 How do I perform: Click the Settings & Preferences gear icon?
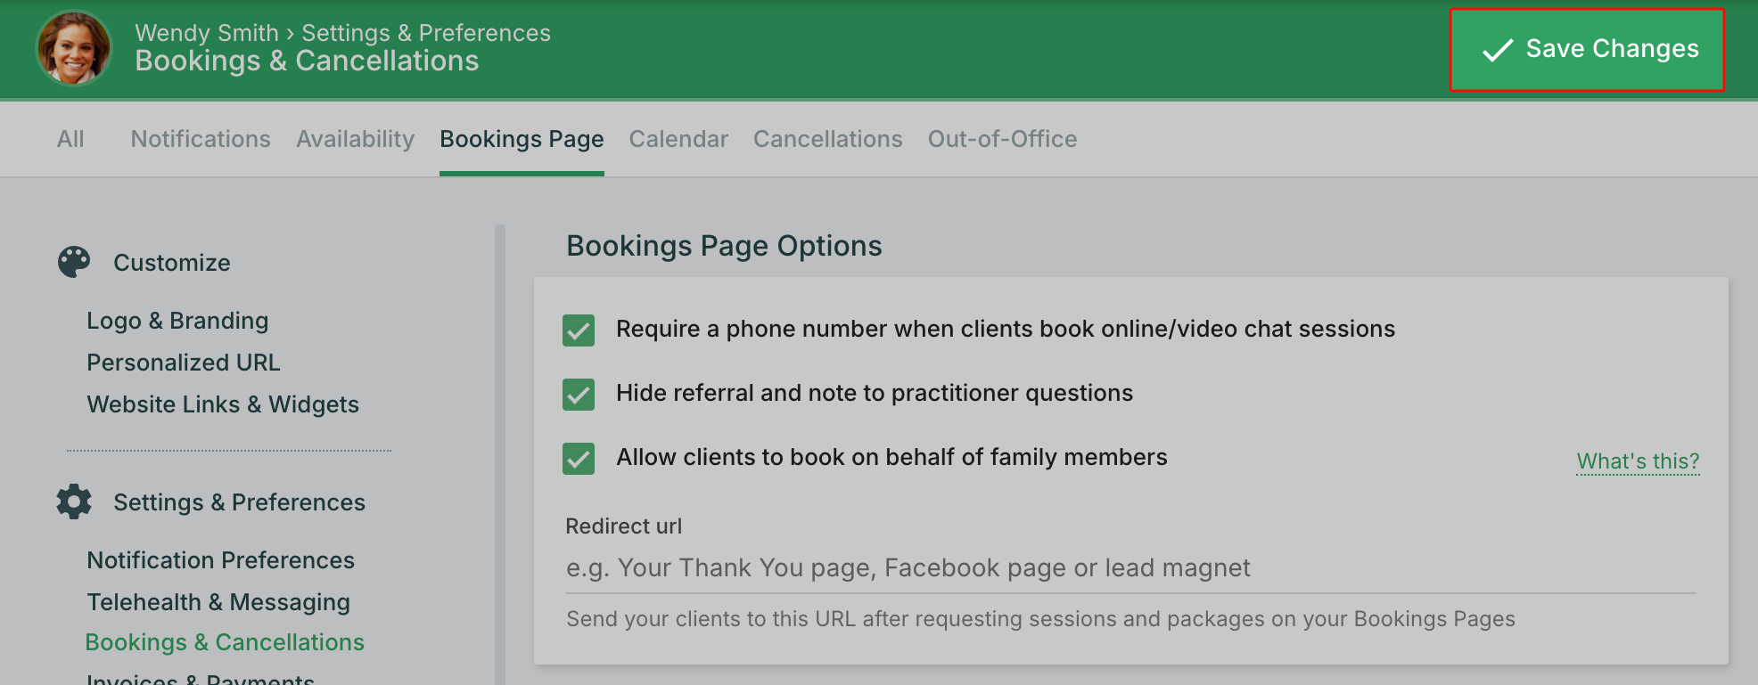(74, 502)
